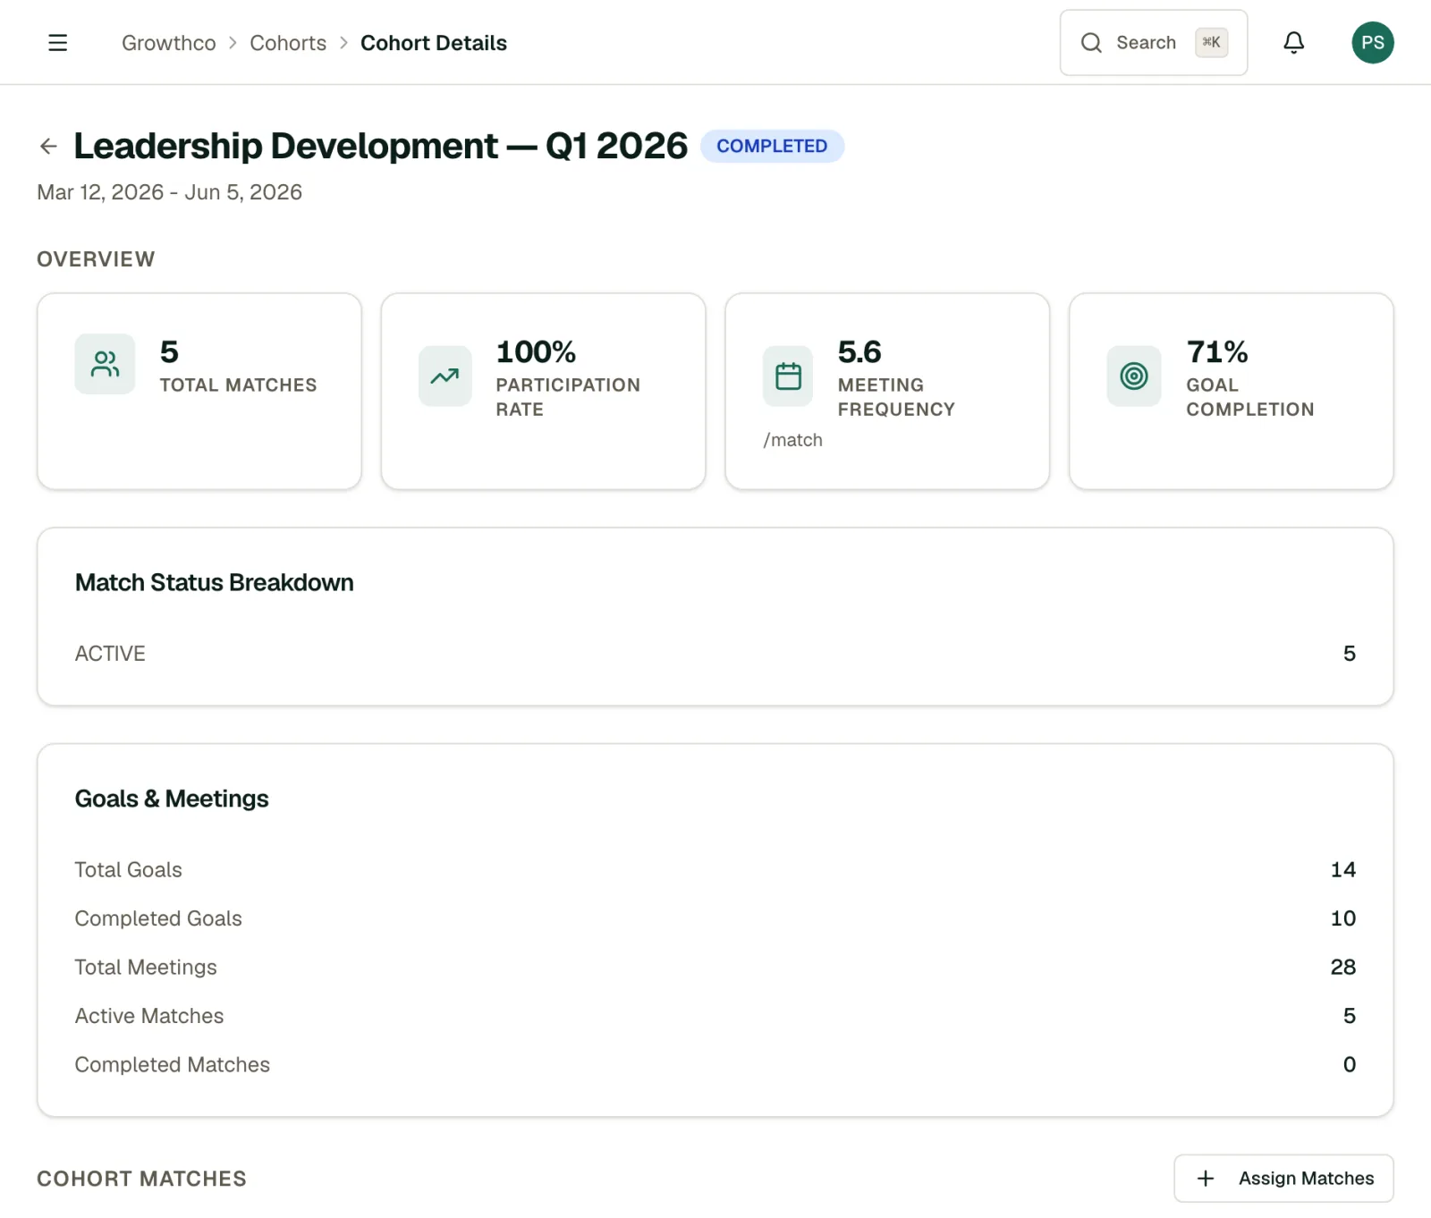Screen dimensions: 1431x1218
Task: Click the Completed Matches row label
Action: tap(173, 1065)
